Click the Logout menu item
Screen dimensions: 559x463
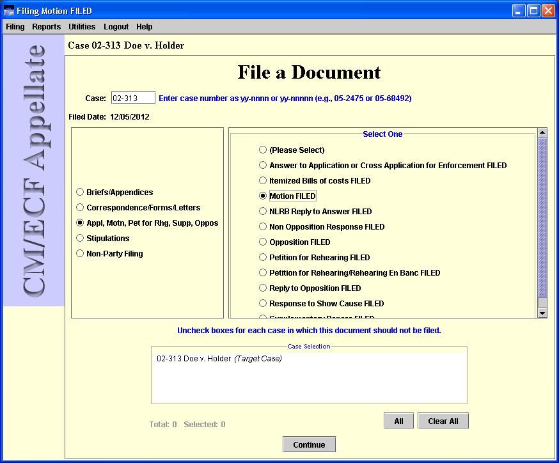click(116, 27)
